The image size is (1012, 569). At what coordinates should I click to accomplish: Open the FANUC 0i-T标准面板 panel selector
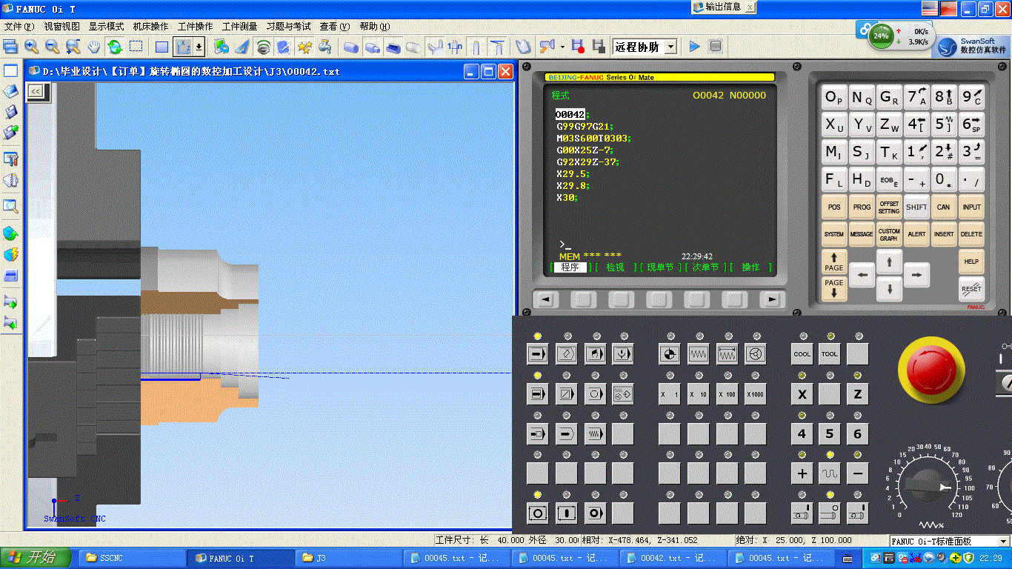coord(951,542)
